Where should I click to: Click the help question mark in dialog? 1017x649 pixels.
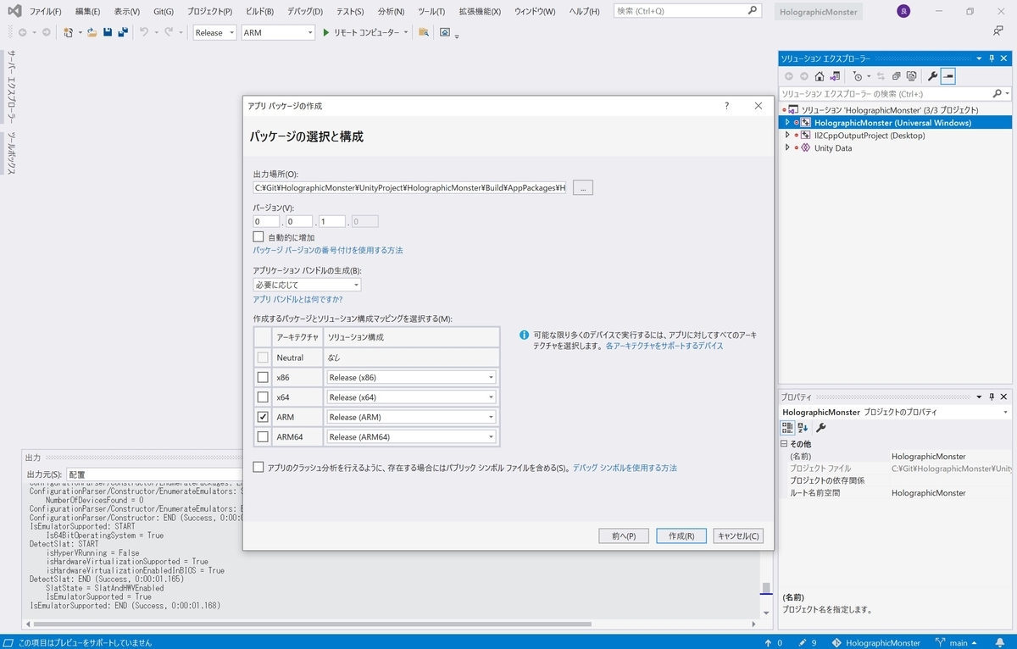click(726, 106)
